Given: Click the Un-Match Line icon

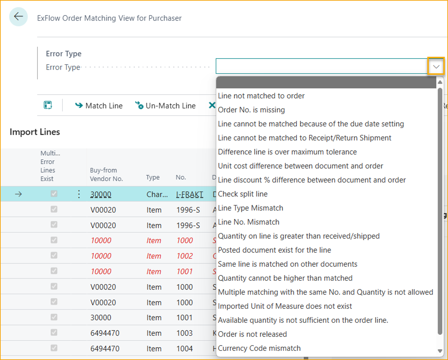Looking at the screenshot, I should pyautogui.click(x=139, y=106).
